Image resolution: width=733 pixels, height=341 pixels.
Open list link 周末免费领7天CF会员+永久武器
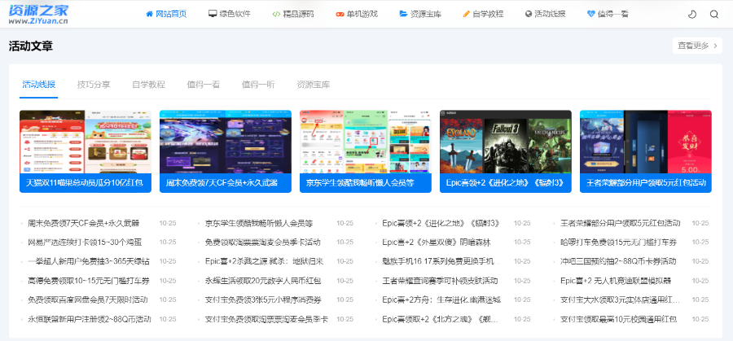tap(84, 223)
